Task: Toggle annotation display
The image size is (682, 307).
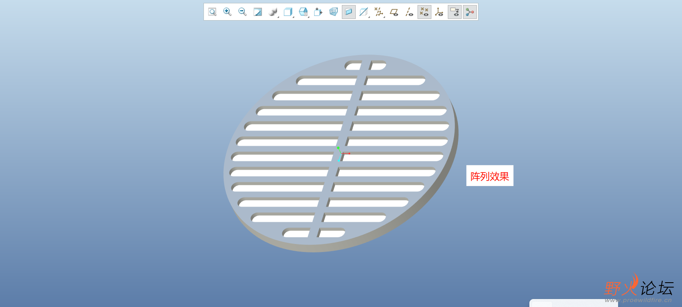Action: coord(455,12)
